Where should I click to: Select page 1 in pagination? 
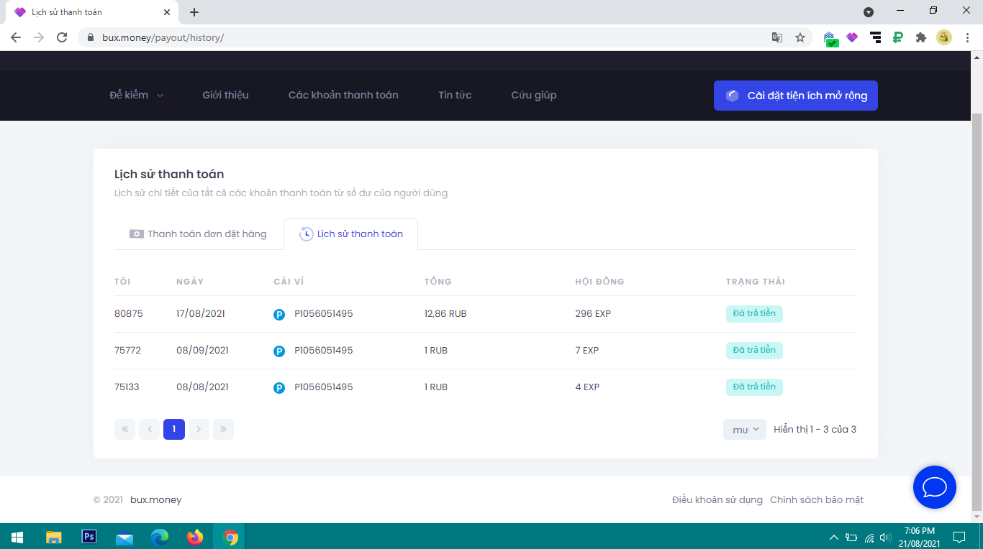coord(174,430)
